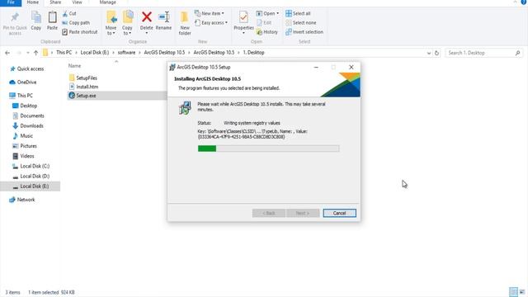The image size is (528, 297).
Task: Click the Rename icon
Action: click(x=163, y=16)
